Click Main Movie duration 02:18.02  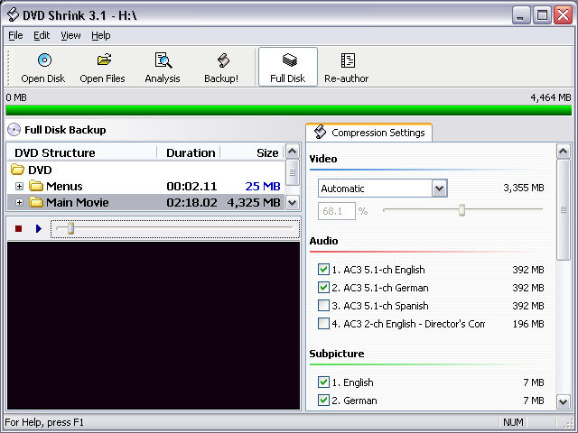[191, 202]
